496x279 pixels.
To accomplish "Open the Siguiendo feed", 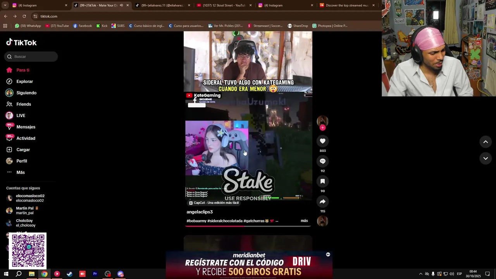I will [26, 93].
